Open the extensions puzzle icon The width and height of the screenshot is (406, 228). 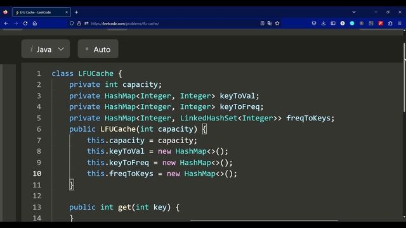coord(390,23)
